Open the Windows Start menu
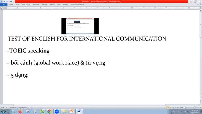The width and height of the screenshot is (202, 114). (x=3, y=111)
